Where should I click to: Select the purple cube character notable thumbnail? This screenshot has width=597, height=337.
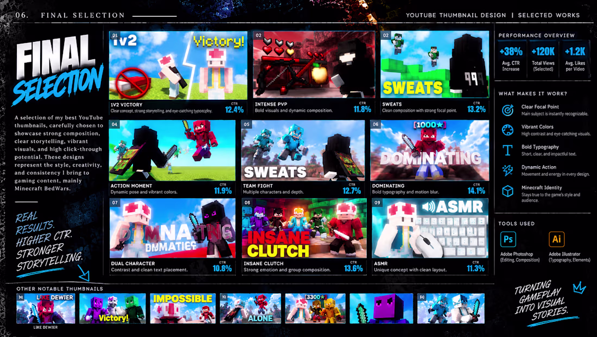381,308
